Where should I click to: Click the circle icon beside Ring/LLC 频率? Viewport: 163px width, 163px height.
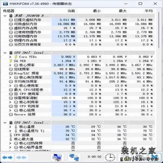point(11,73)
